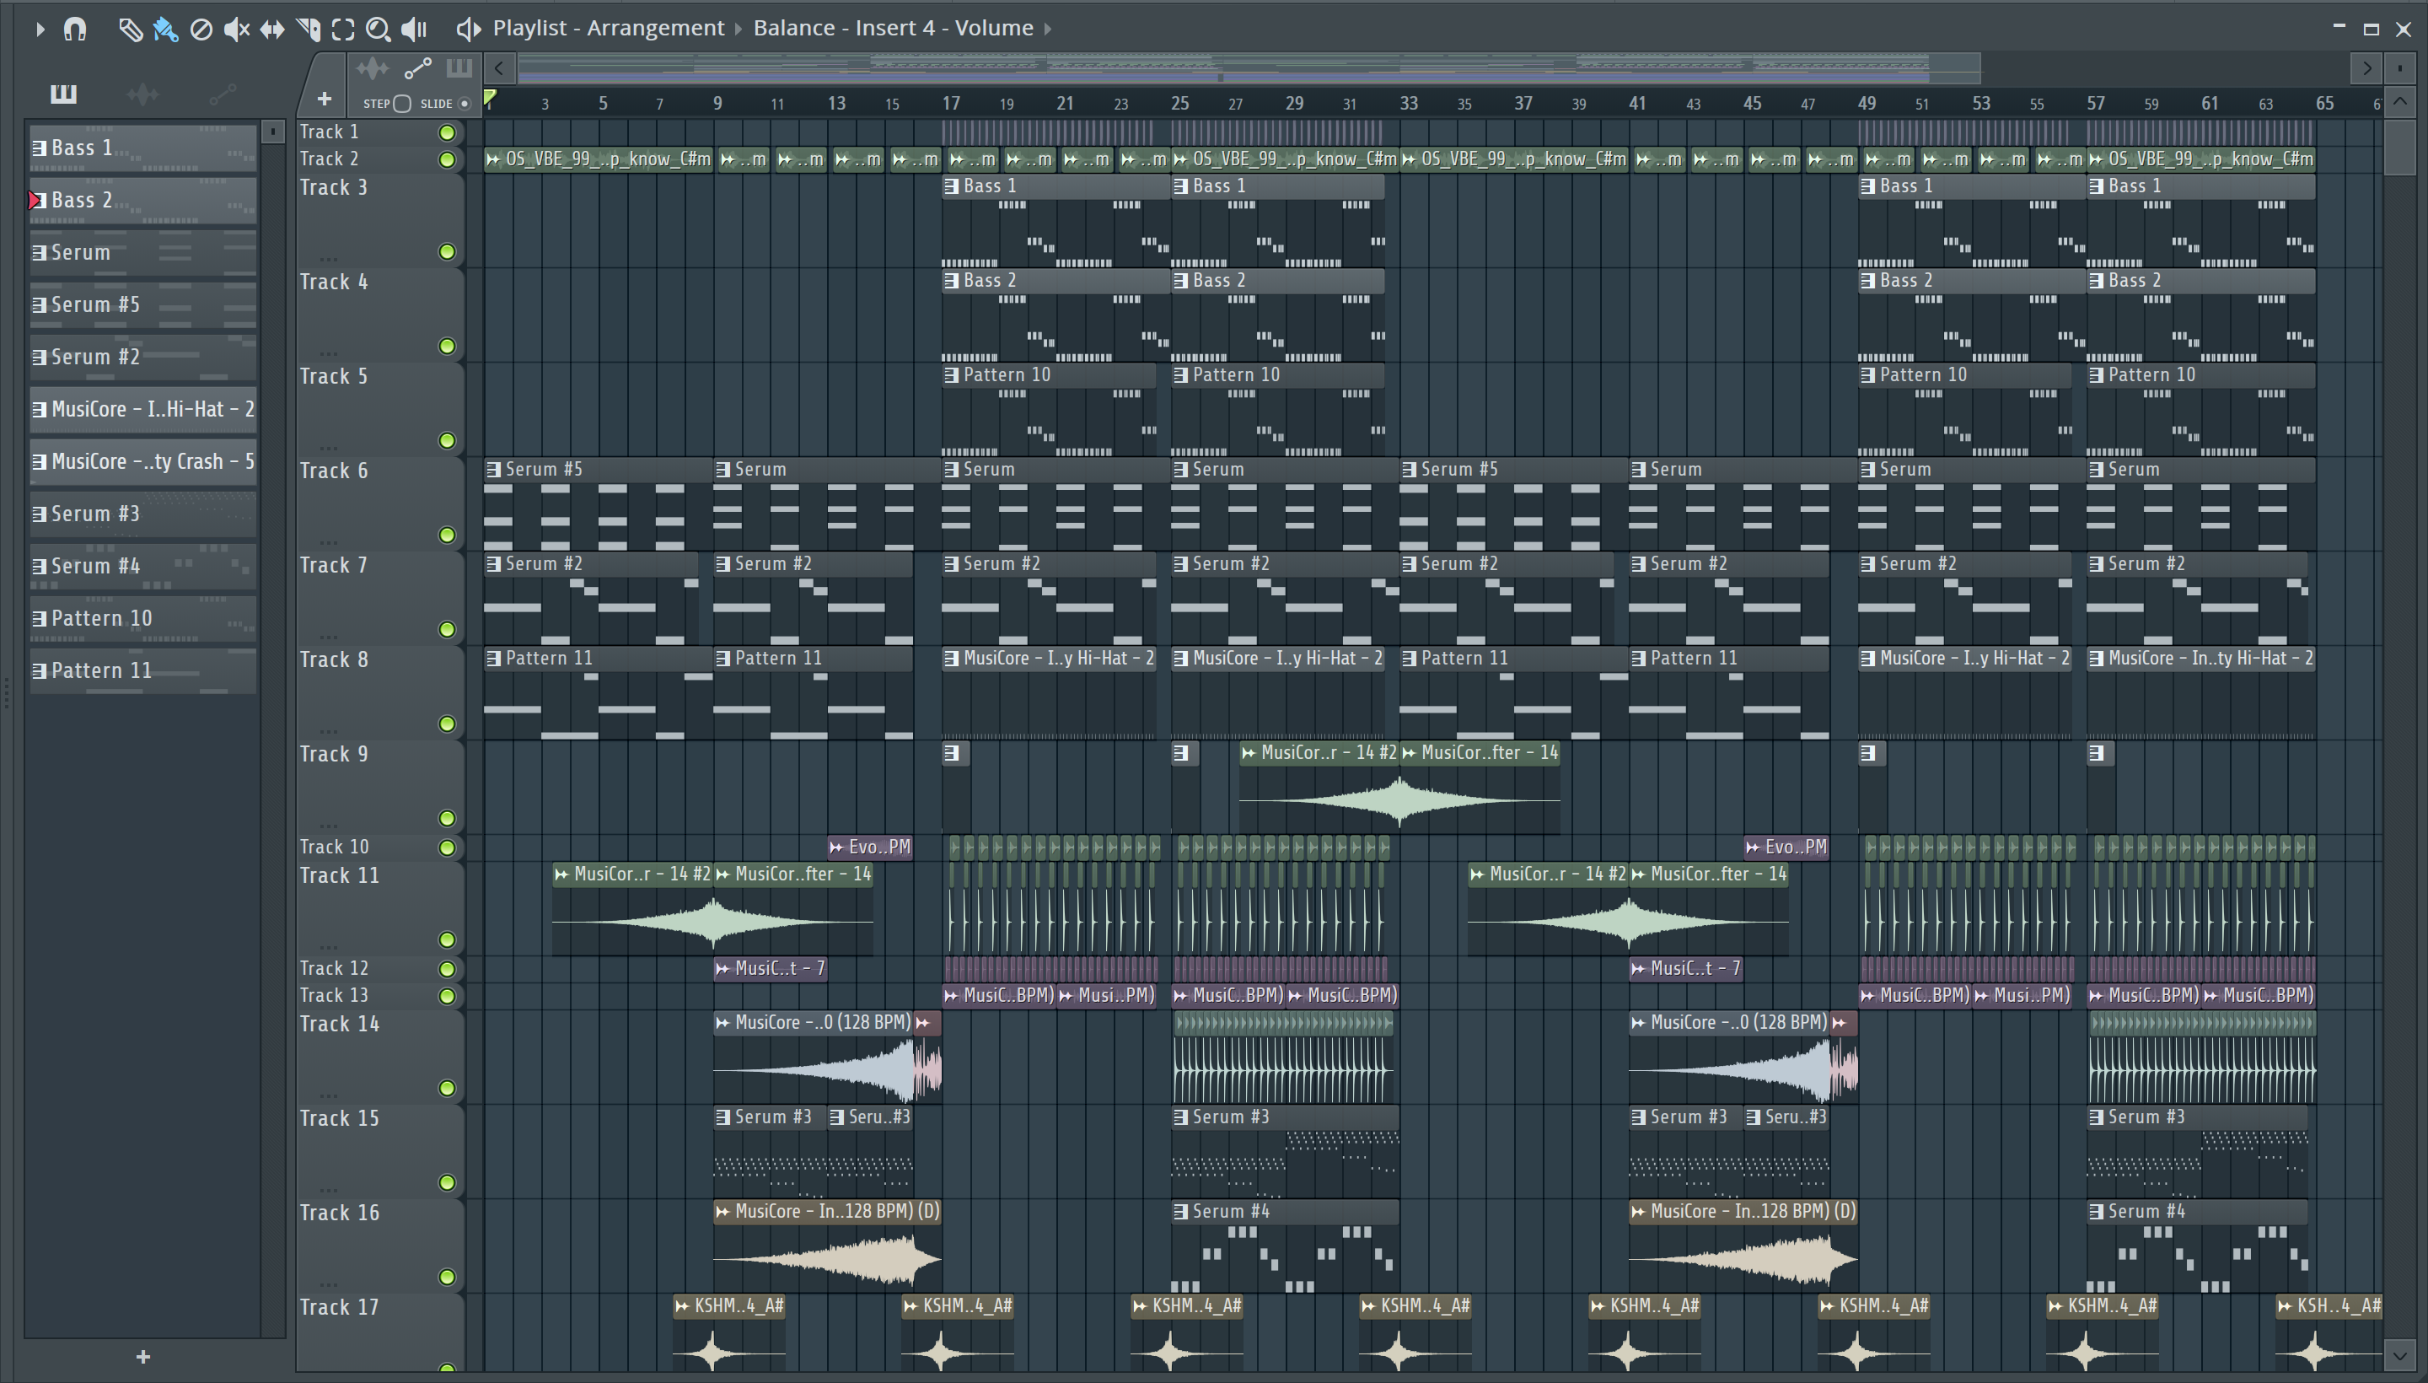Select MusiCore Crash - 5 in picker

point(142,461)
